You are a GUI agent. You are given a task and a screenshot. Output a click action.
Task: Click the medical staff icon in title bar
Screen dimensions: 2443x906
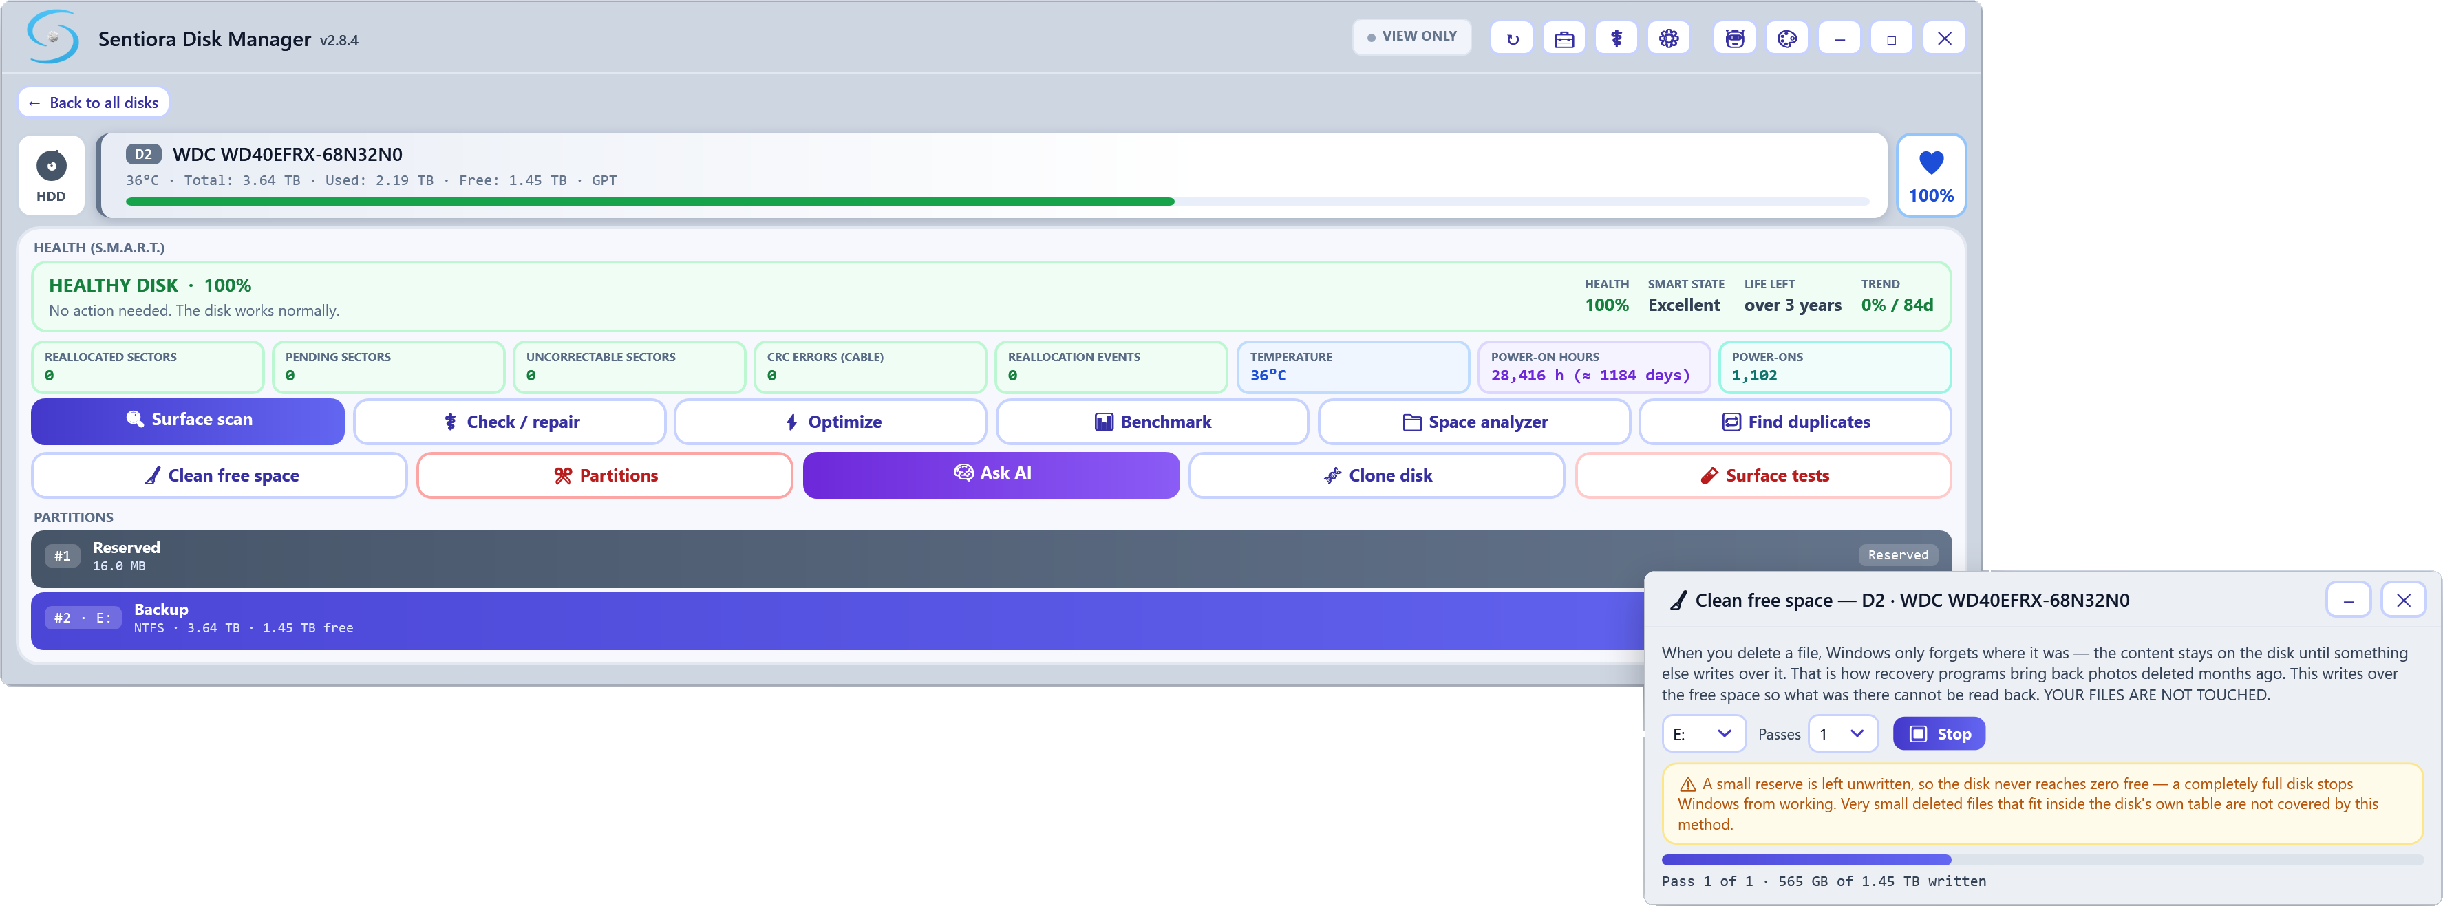(1616, 39)
